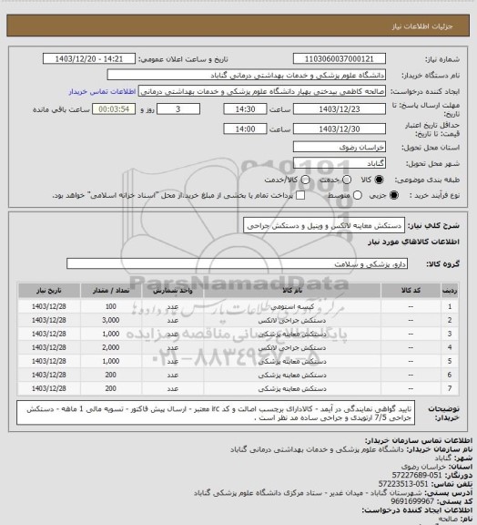Click the announcement date field 1403/12/20 - 14:21
Image resolution: width=477 pixels, height=525 pixels.
pos(89,58)
